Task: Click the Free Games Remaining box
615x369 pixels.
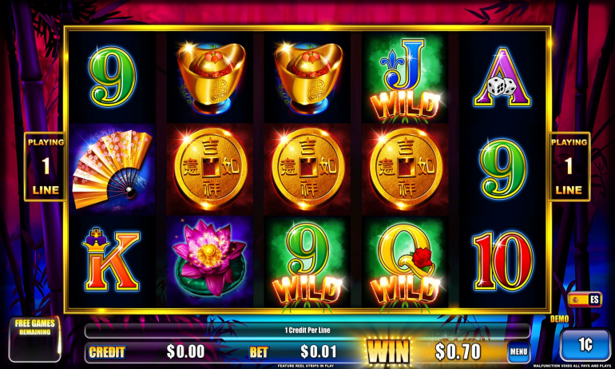Action: click(35, 339)
